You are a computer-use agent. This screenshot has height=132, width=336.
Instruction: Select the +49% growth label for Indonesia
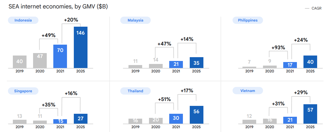[48, 35]
